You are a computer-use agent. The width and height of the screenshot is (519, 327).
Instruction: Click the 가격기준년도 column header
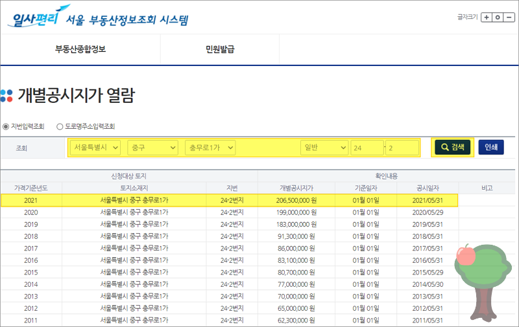pos(30,188)
